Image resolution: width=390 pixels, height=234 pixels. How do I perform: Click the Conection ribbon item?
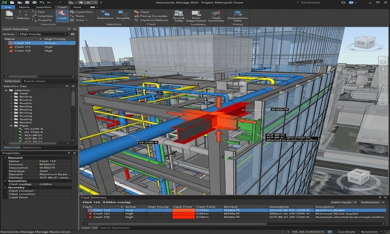(81, 11)
